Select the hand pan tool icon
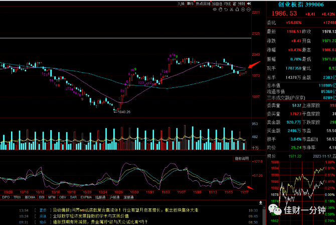 (220, 10)
